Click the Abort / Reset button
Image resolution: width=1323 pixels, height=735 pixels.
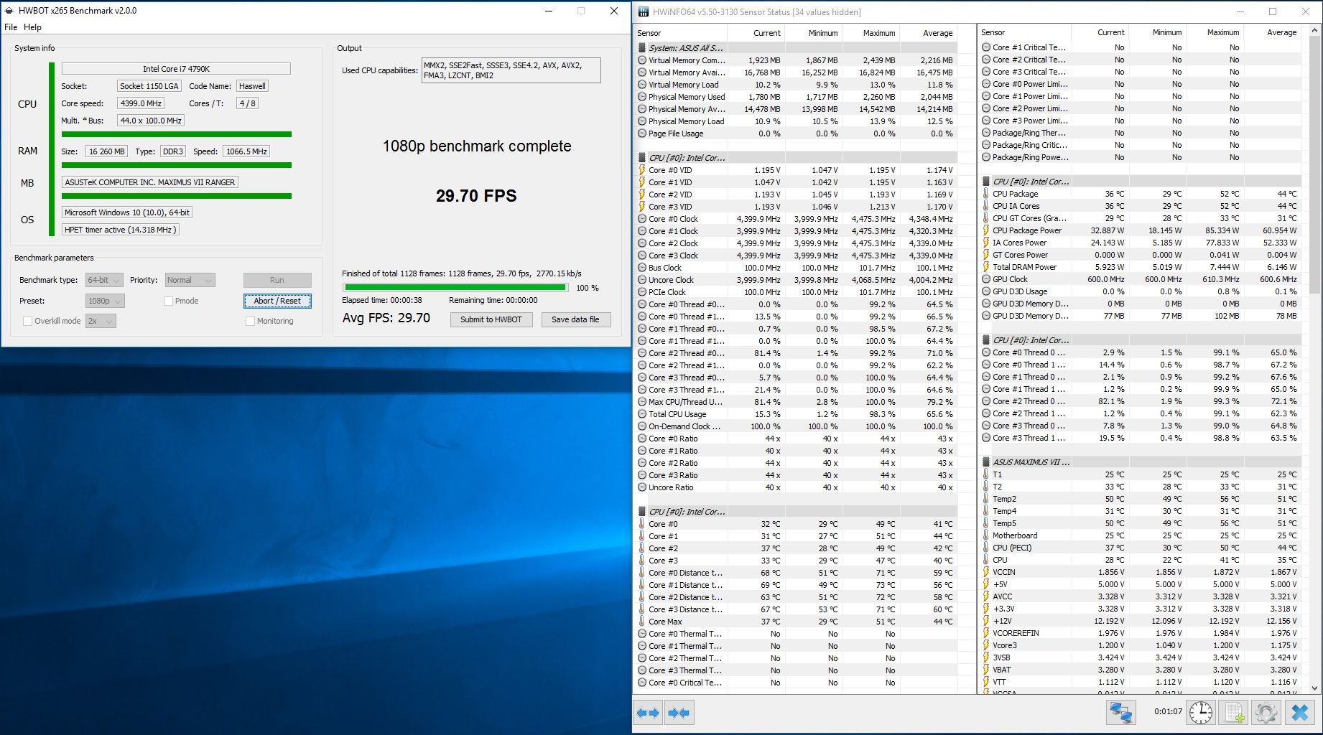[x=277, y=301]
